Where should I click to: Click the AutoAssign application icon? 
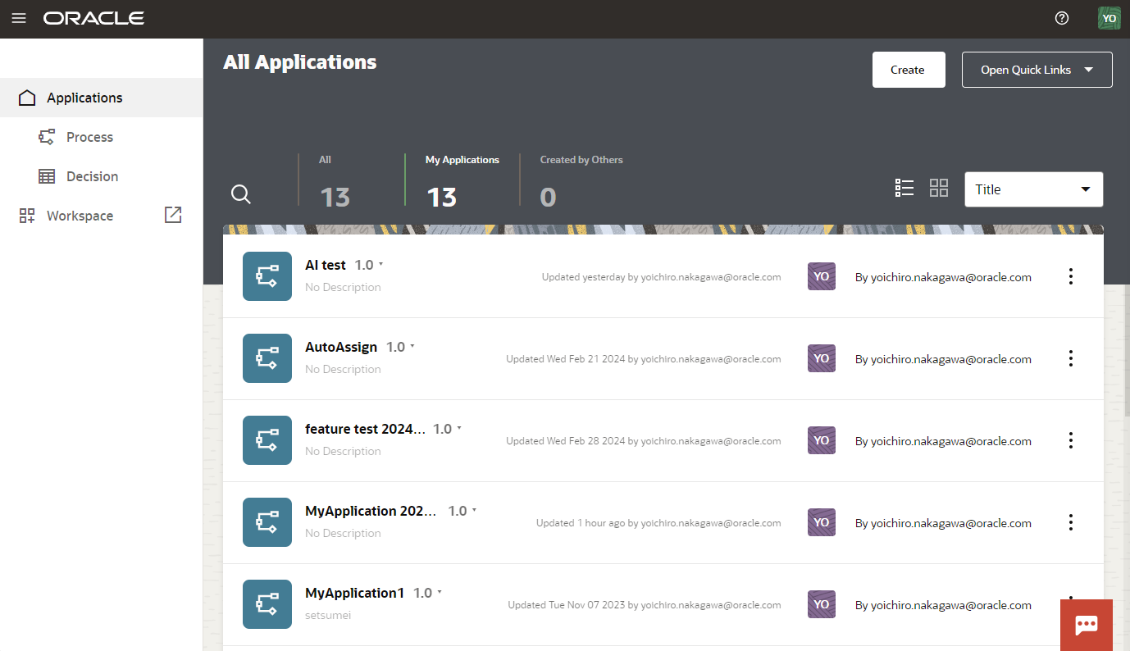point(267,358)
